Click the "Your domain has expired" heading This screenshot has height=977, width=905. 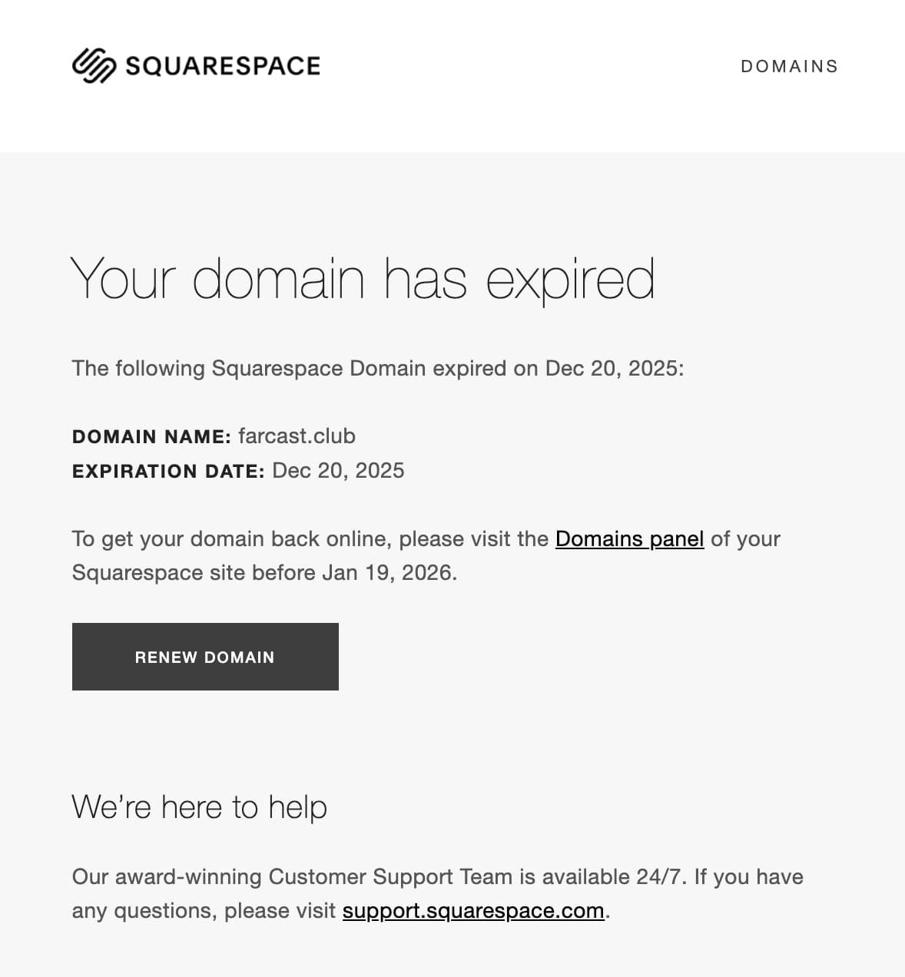tap(363, 278)
